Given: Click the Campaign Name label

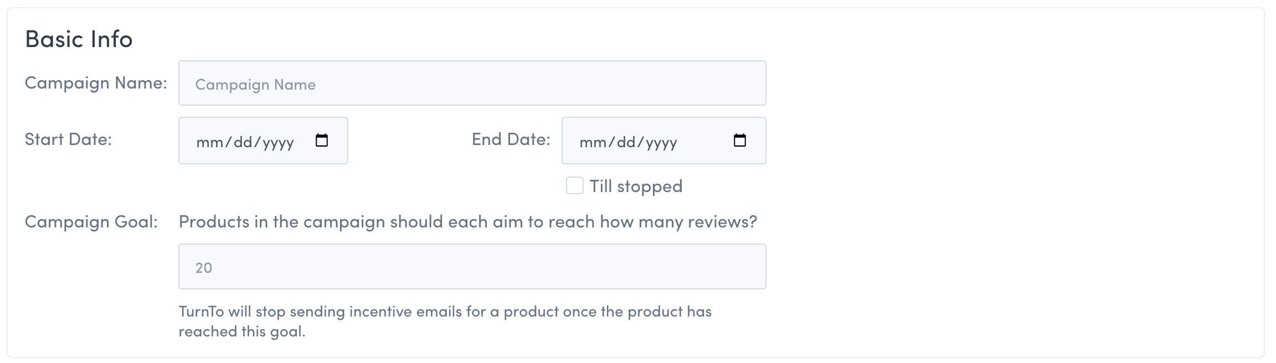Looking at the screenshot, I should pos(96,83).
